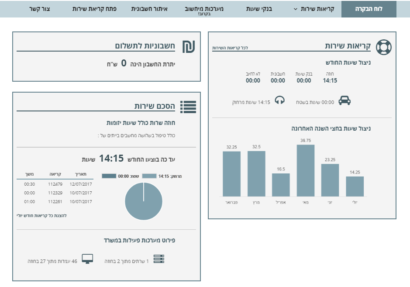Expand the קריאות שירות dropdown menu

point(314,9)
